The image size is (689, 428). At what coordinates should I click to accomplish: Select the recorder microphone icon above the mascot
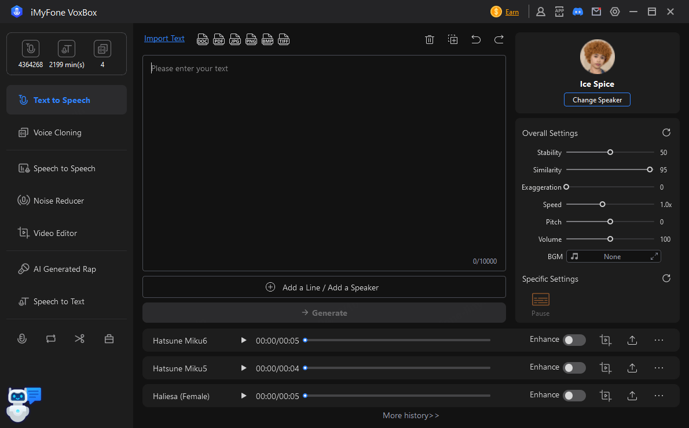pos(22,338)
